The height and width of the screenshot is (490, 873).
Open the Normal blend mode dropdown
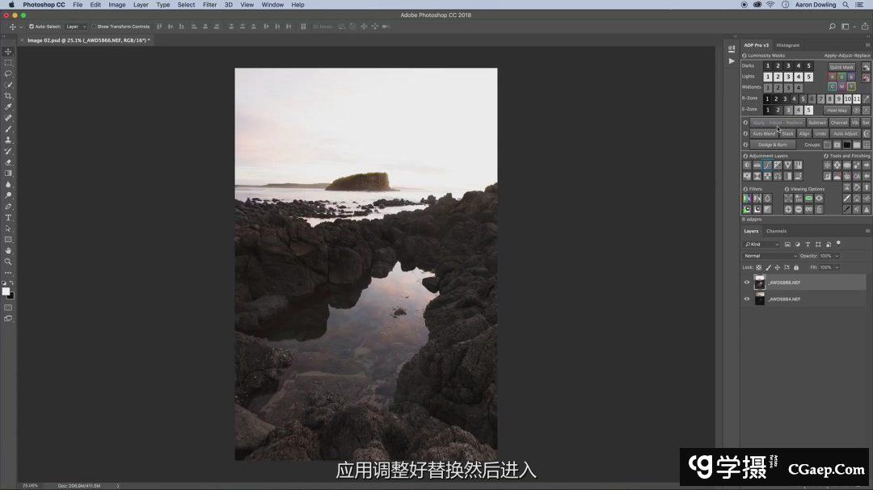(770, 256)
